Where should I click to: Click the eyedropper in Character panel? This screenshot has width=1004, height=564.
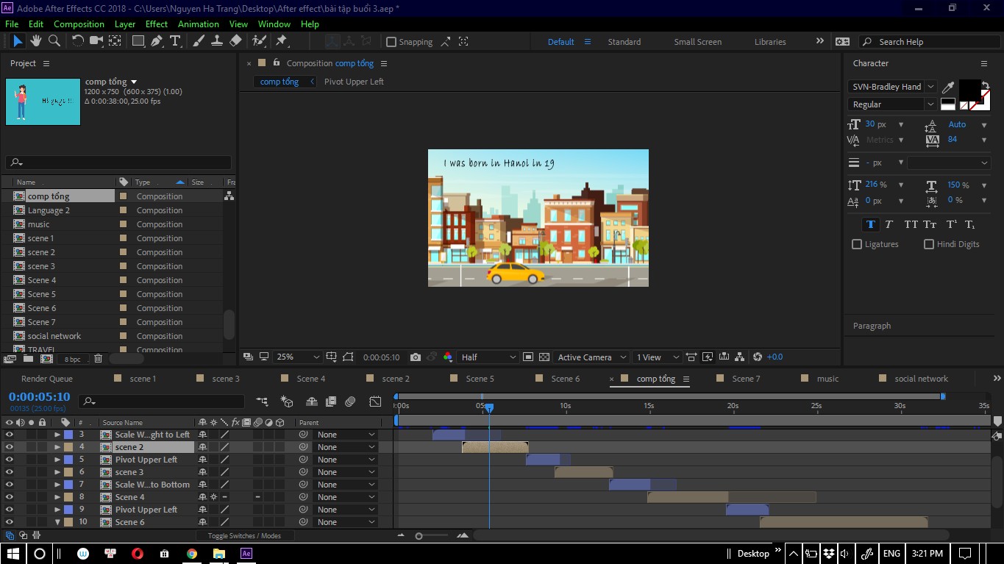(x=948, y=87)
